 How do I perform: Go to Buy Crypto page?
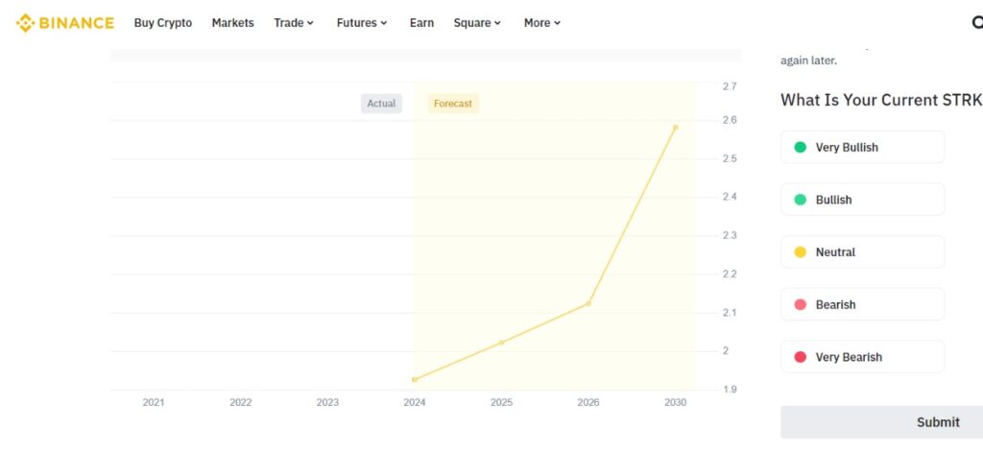163,23
